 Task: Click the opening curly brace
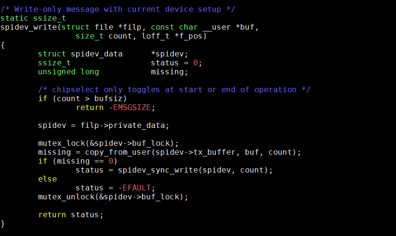point(2,46)
